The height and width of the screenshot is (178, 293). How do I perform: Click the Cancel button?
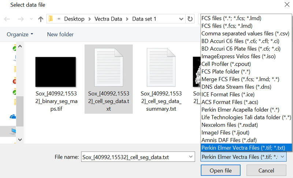(266, 171)
